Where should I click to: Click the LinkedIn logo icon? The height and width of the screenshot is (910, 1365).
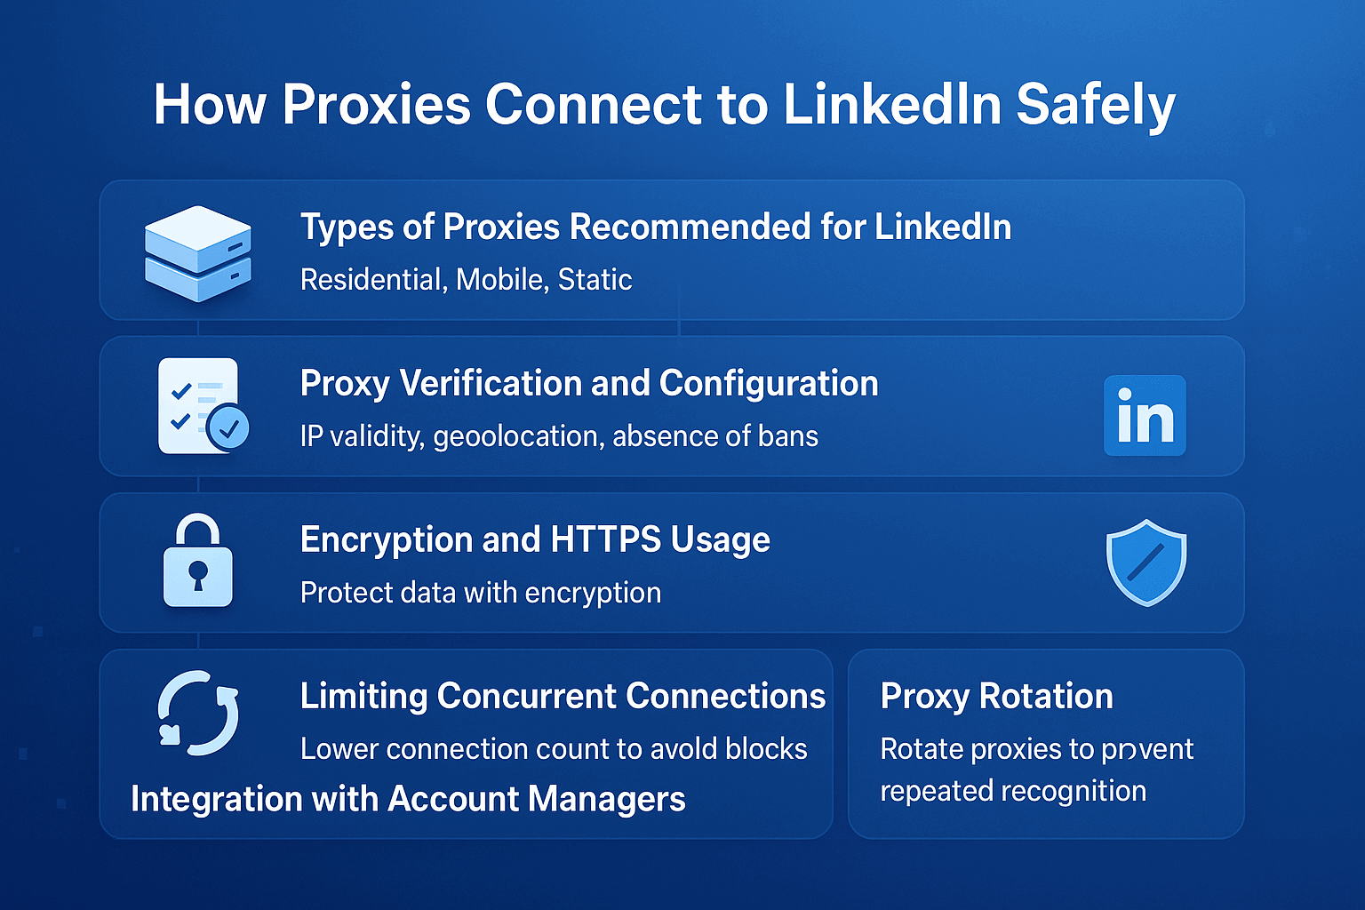[x=1145, y=415]
